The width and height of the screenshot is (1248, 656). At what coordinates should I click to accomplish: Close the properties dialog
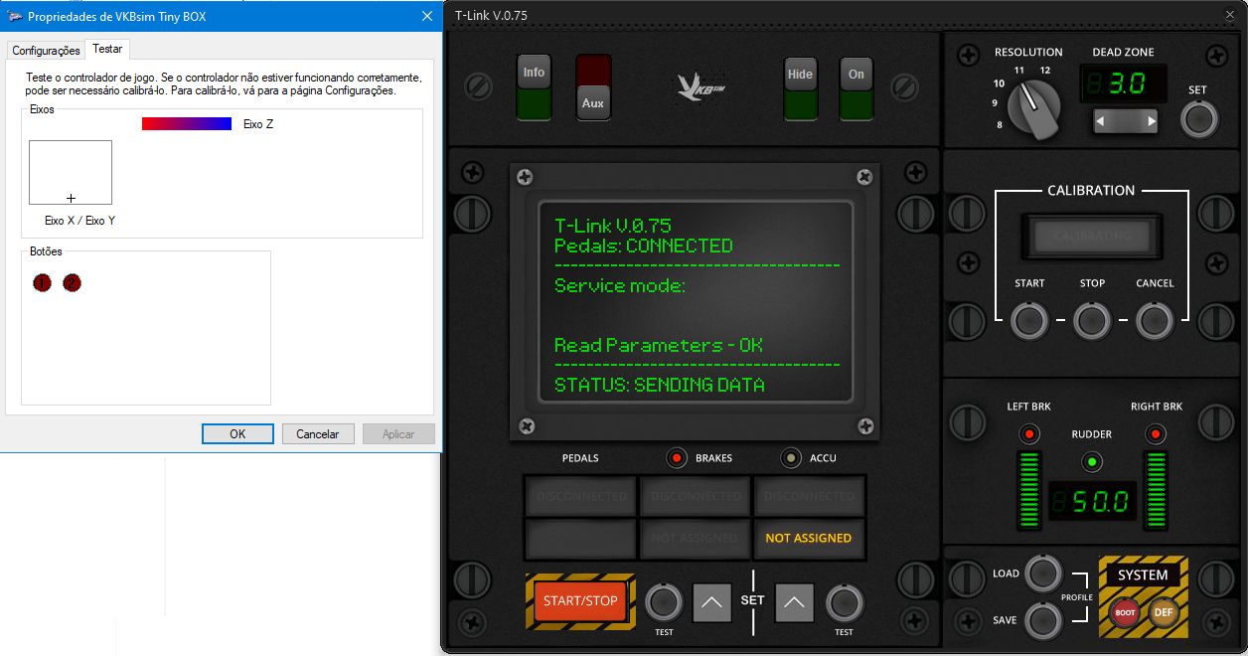click(427, 16)
